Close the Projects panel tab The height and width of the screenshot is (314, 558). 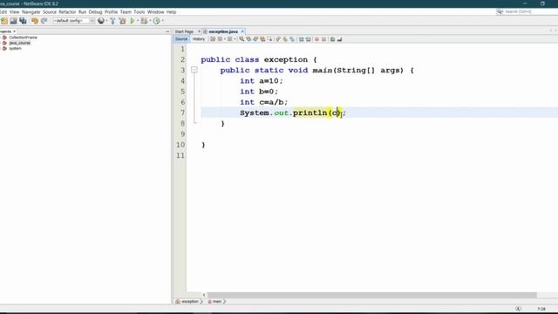pyautogui.click(x=14, y=31)
